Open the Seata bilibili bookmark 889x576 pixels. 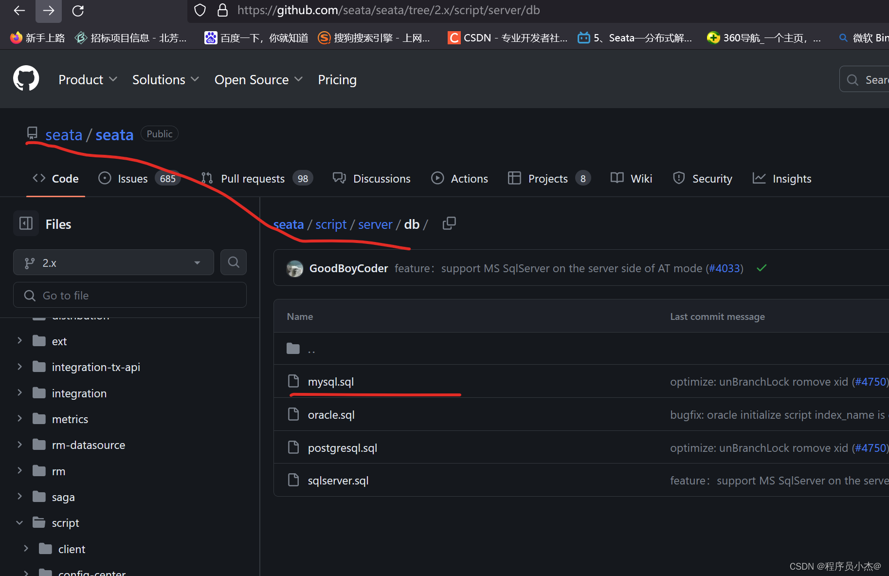[x=635, y=37]
